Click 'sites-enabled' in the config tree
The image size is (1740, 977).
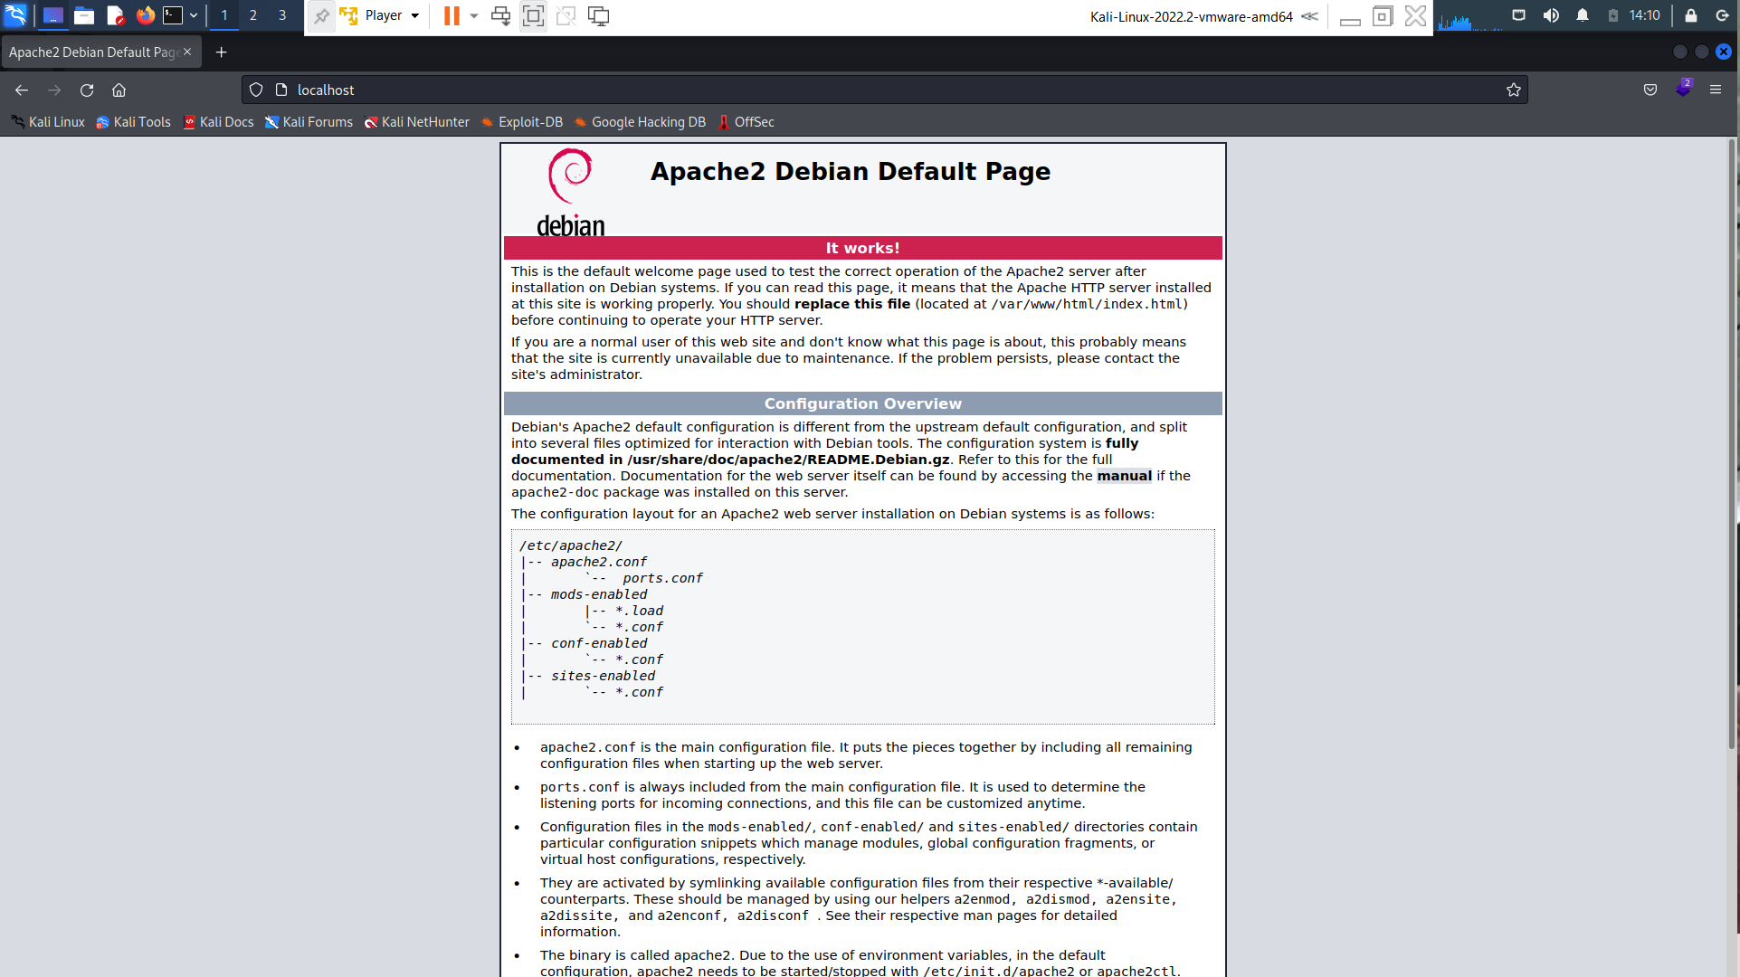point(603,676)
